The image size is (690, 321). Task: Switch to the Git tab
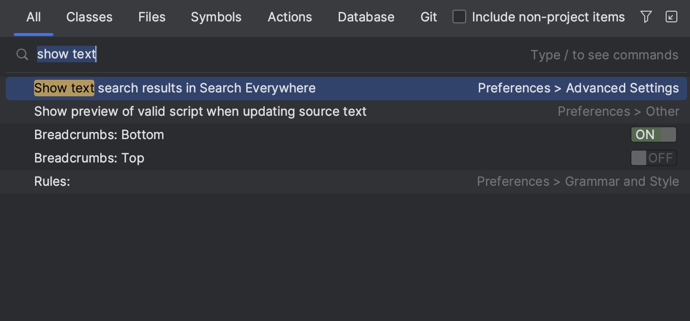tap(429, 18)
